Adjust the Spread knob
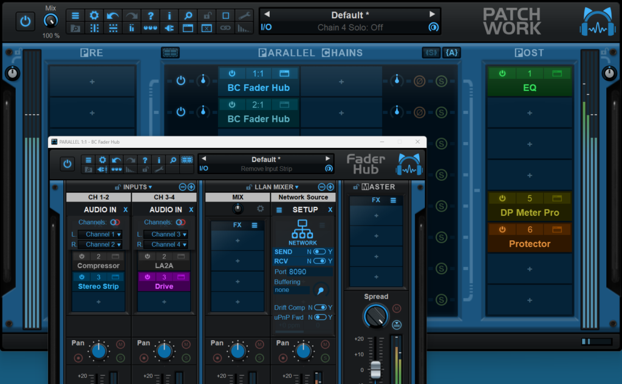 point(375,316)
